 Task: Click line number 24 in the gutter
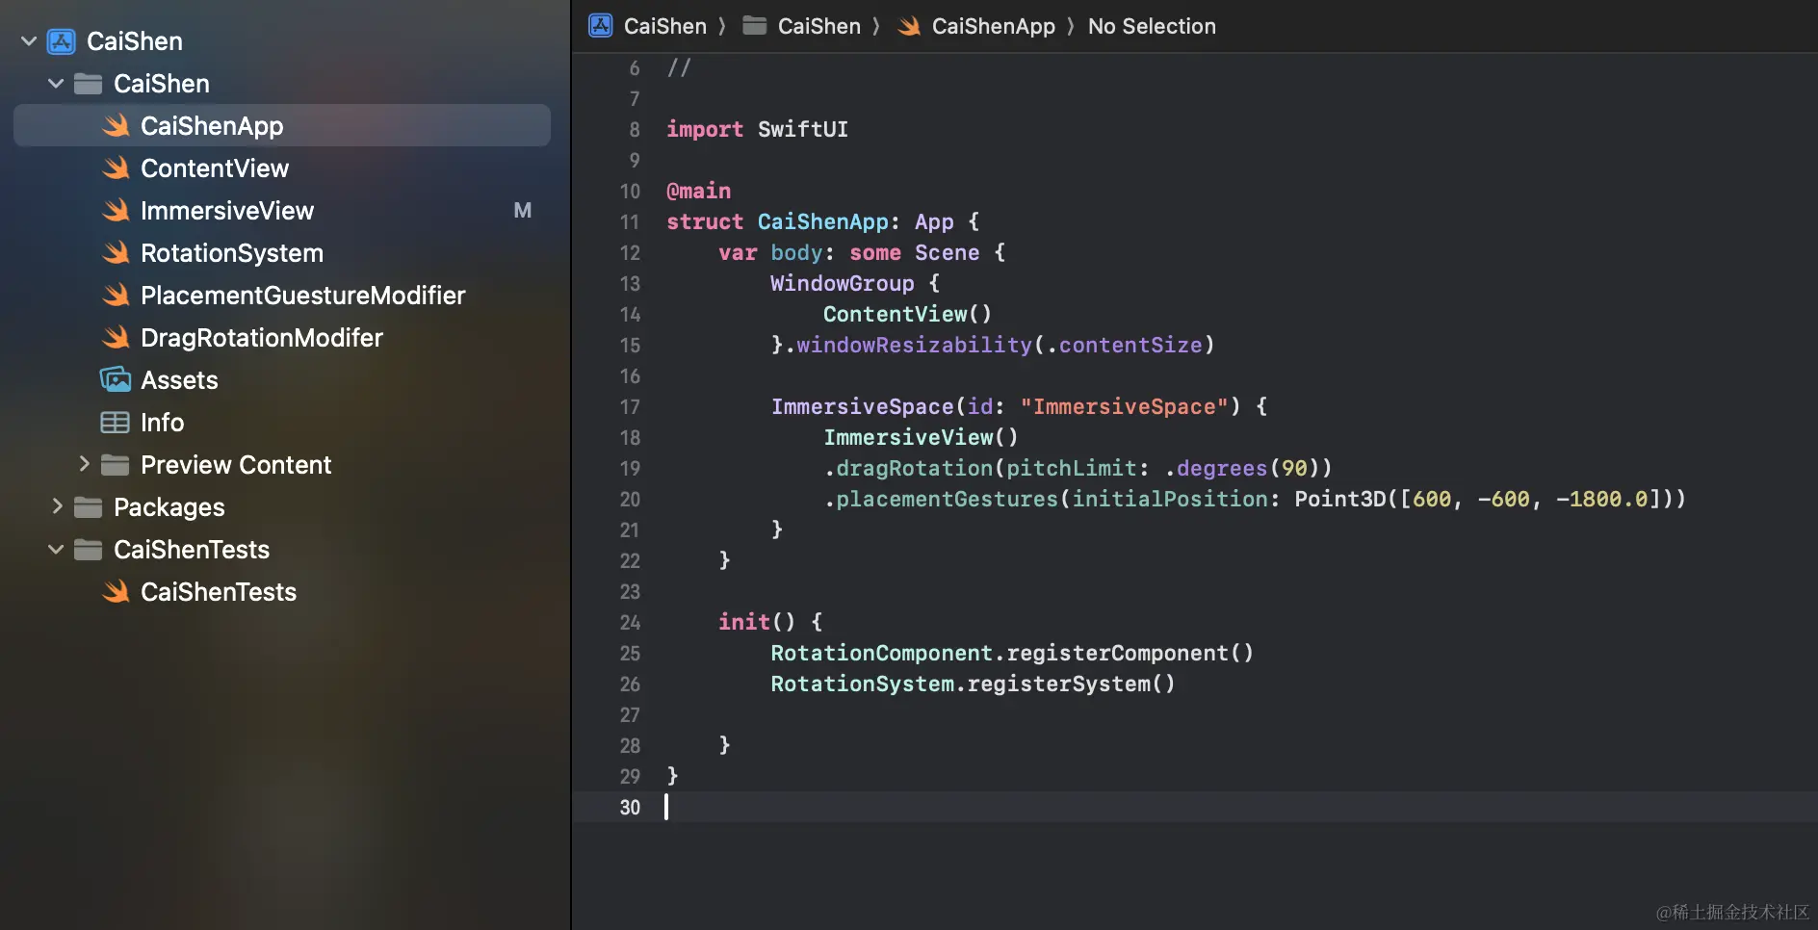click(630, 623)
